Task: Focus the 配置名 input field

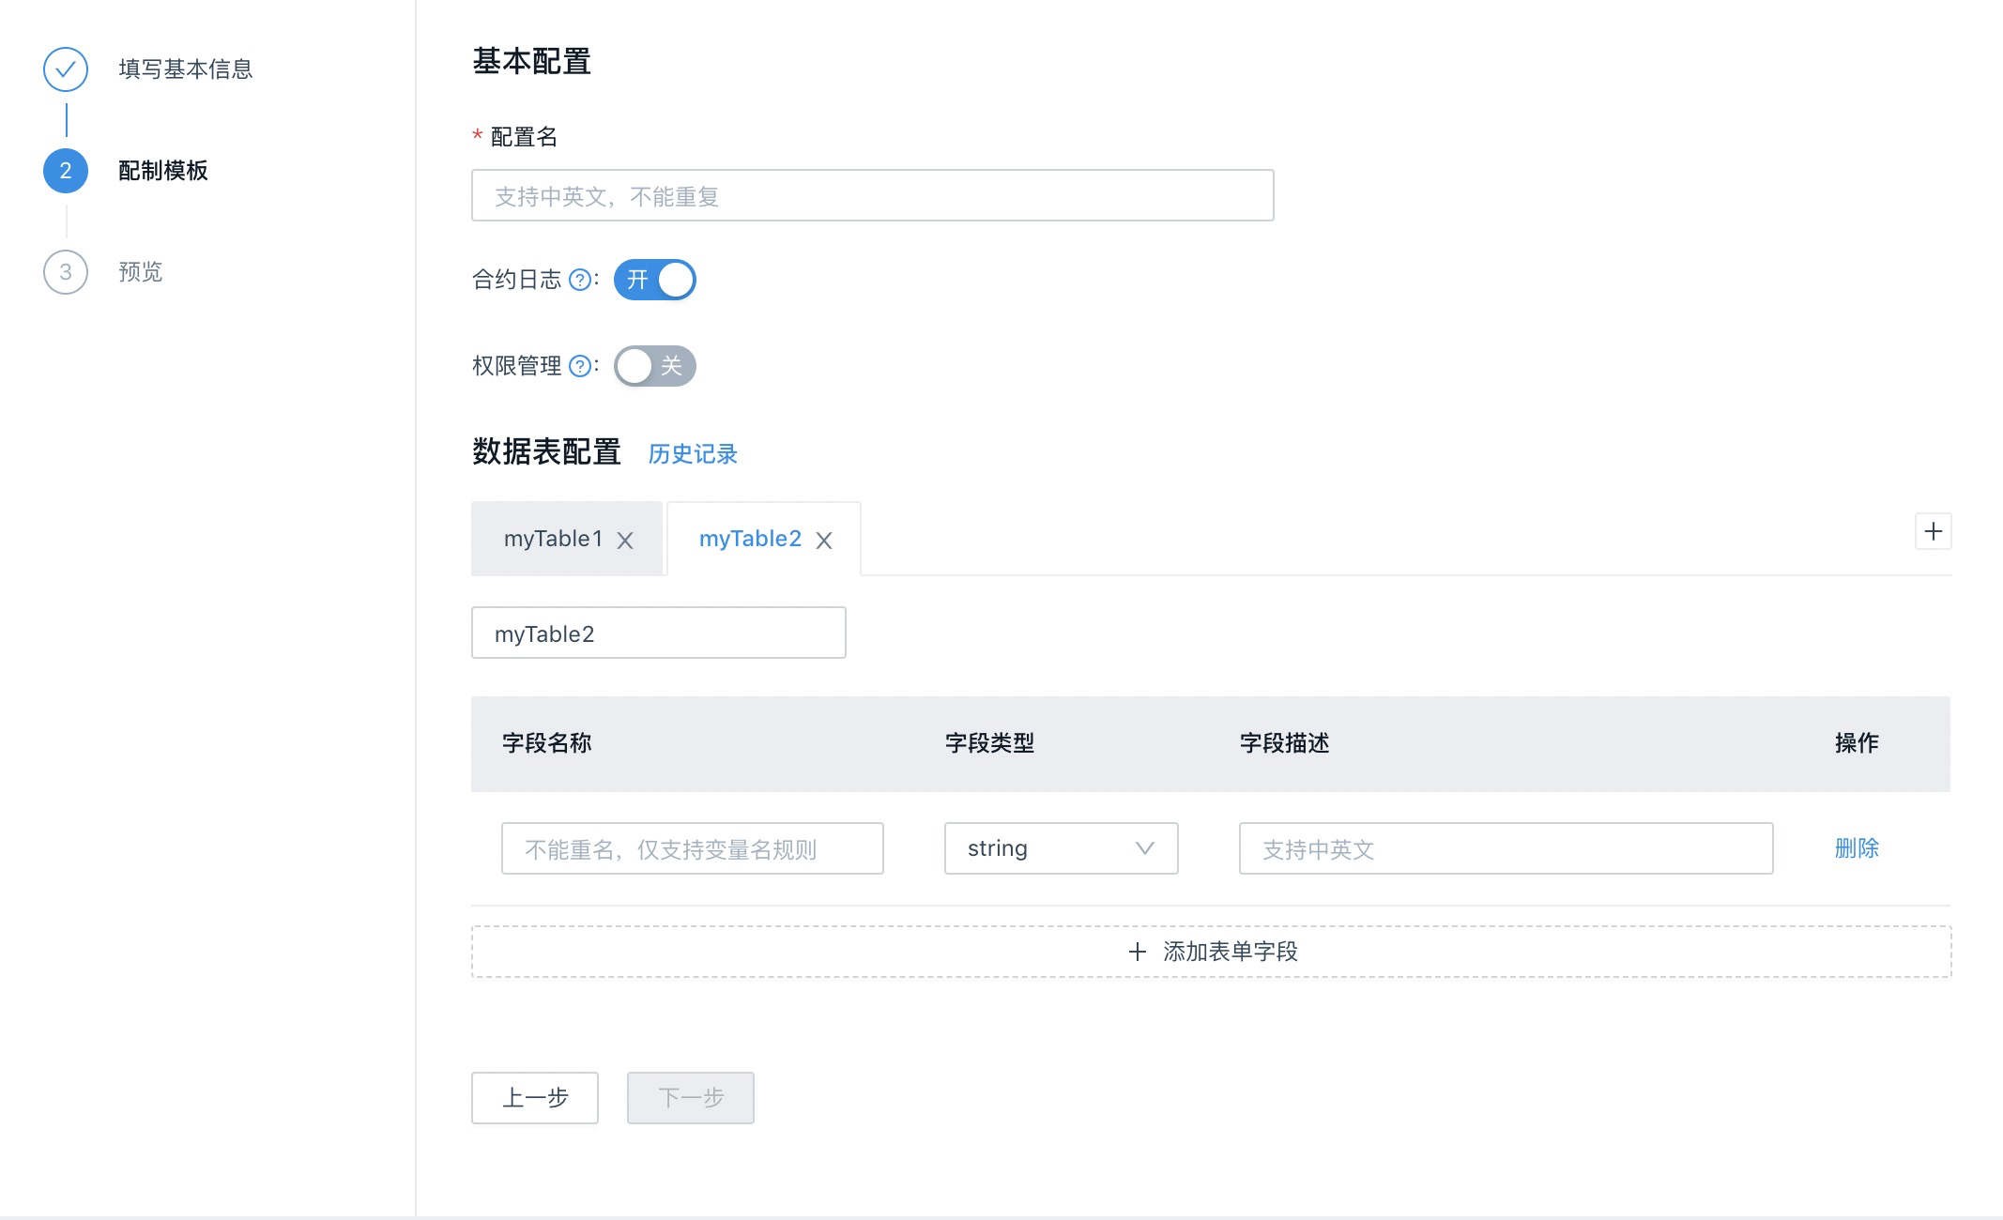Action: (x=872, y=195)
